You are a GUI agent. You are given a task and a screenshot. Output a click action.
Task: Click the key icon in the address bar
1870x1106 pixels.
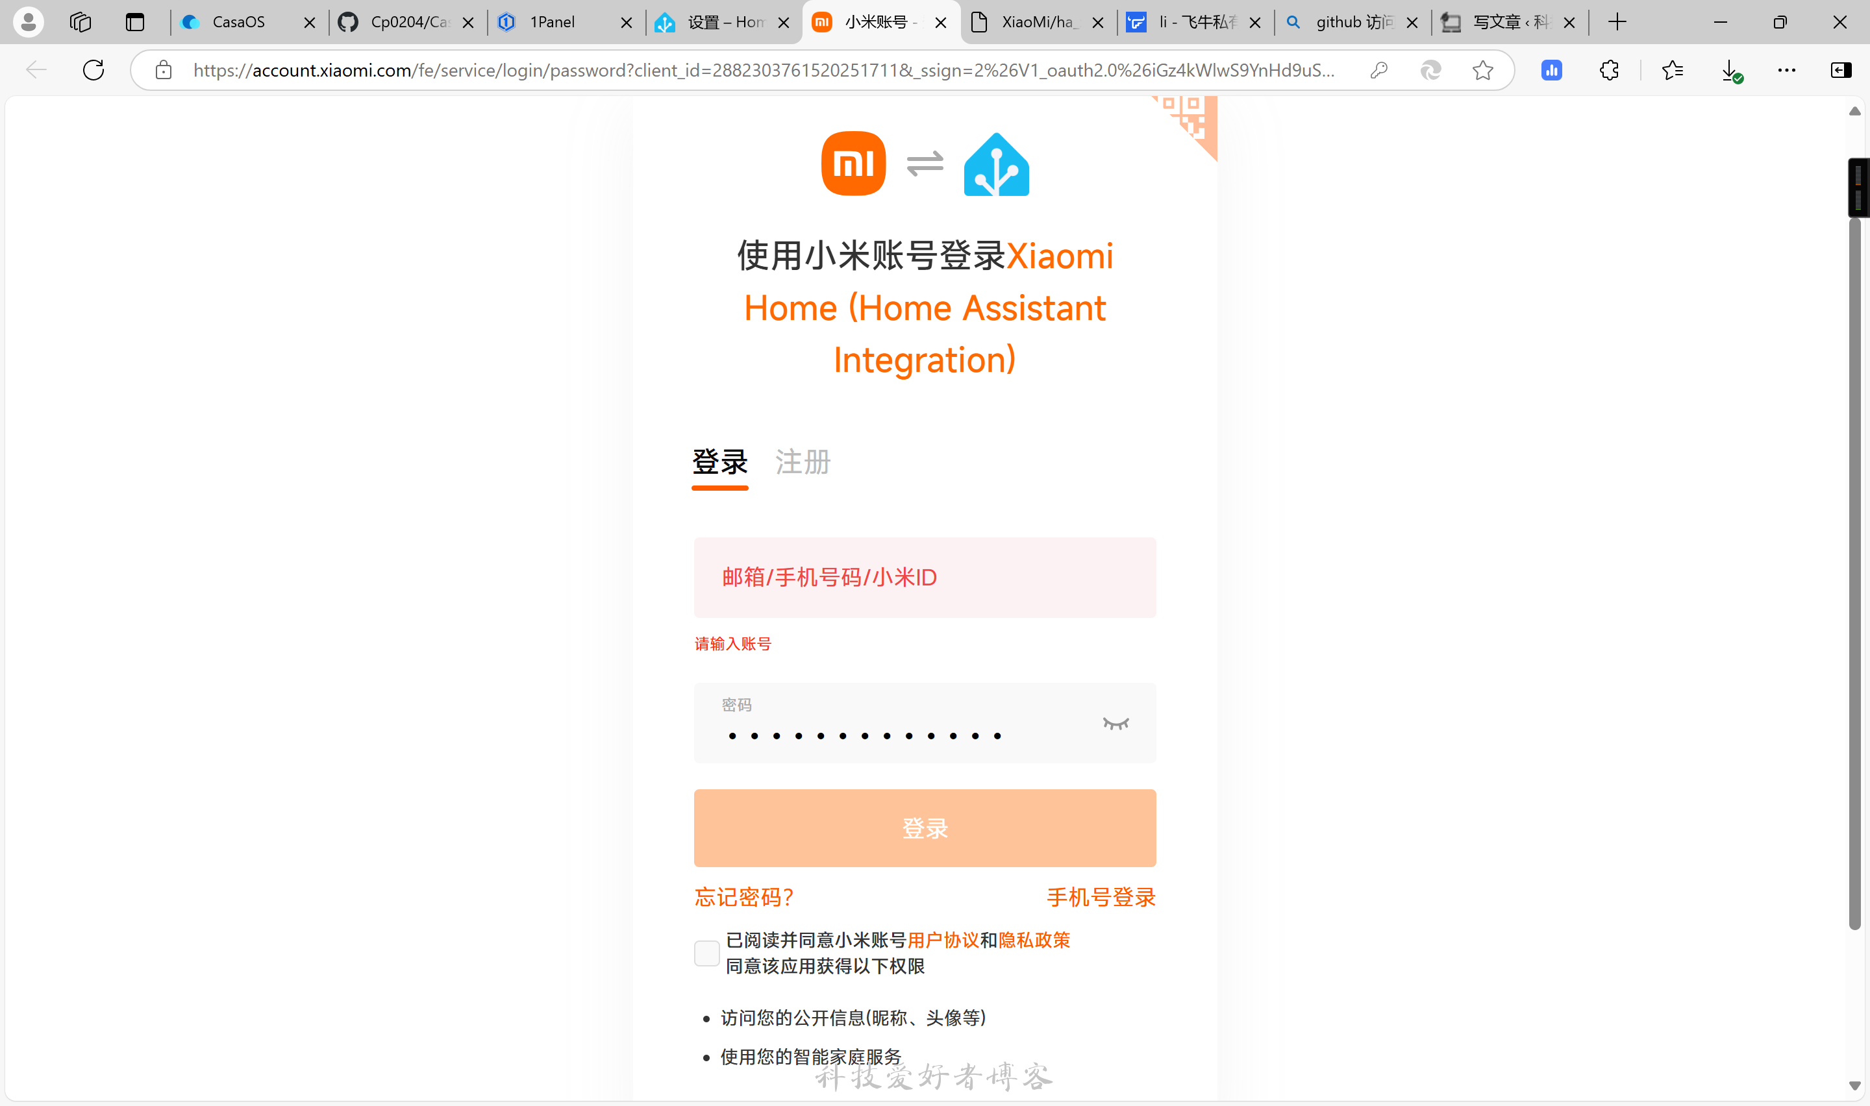point(1379,70)
